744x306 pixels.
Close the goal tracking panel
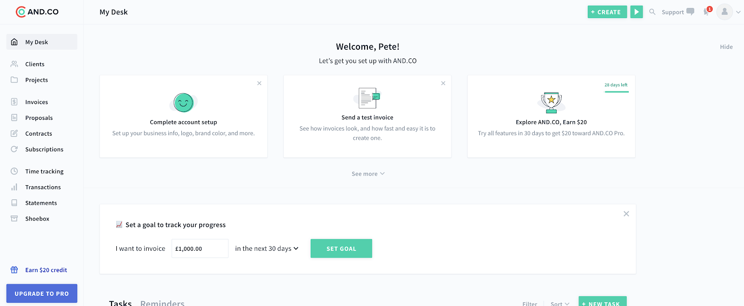626,214
